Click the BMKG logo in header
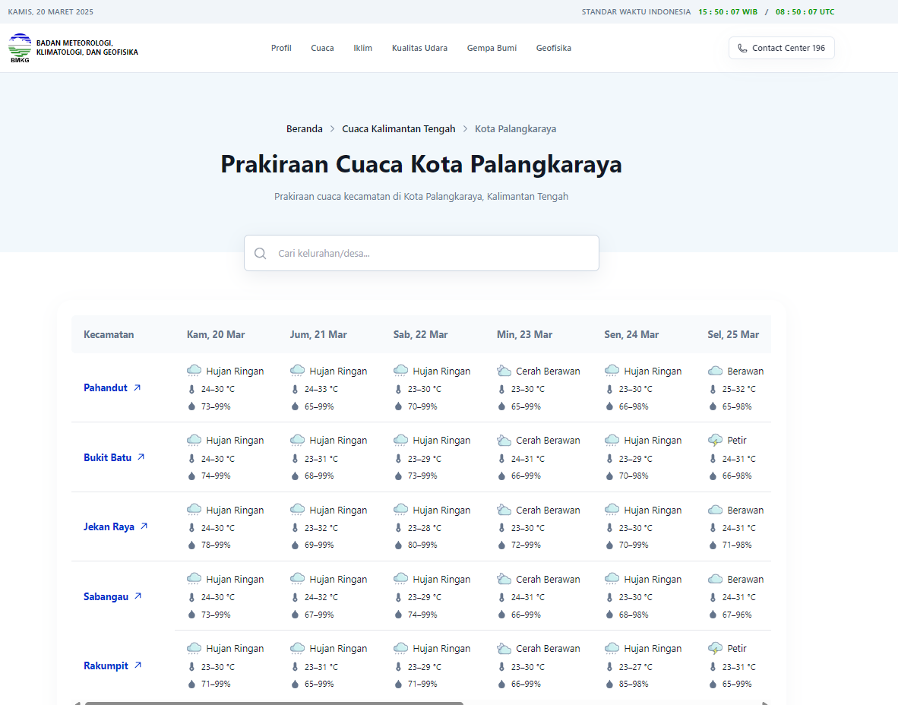This screenshot has height=705, width=898. coord(20,48)
